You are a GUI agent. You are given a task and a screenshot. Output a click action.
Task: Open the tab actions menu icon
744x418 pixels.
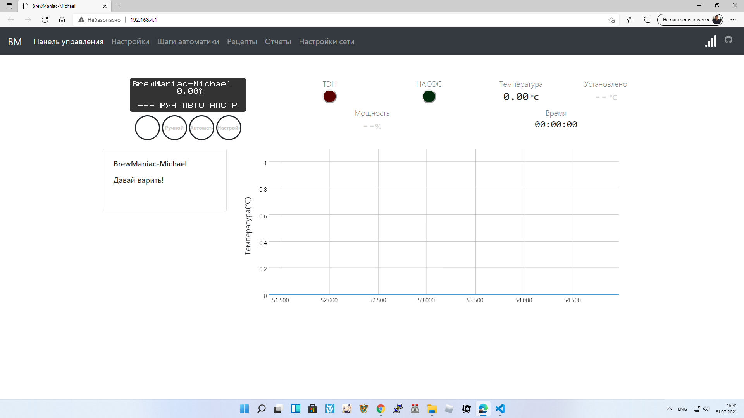click(9, 6)
